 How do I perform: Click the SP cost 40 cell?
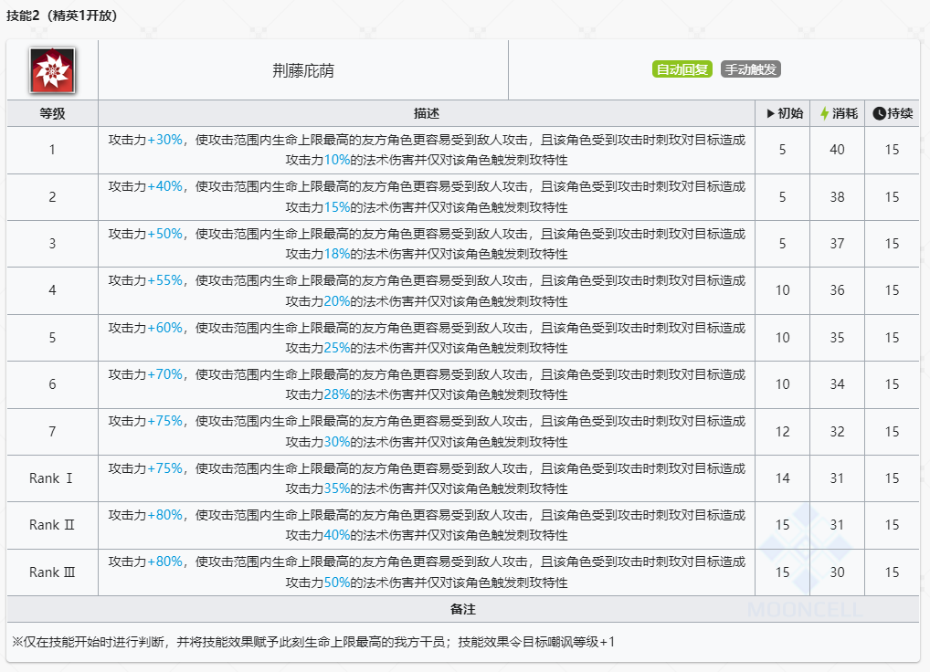[x=837, y=150]
